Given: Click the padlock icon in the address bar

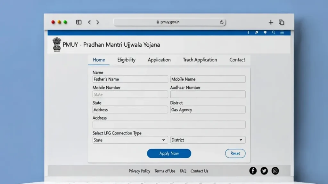Looking at the screenshot, I should point(158,22).
